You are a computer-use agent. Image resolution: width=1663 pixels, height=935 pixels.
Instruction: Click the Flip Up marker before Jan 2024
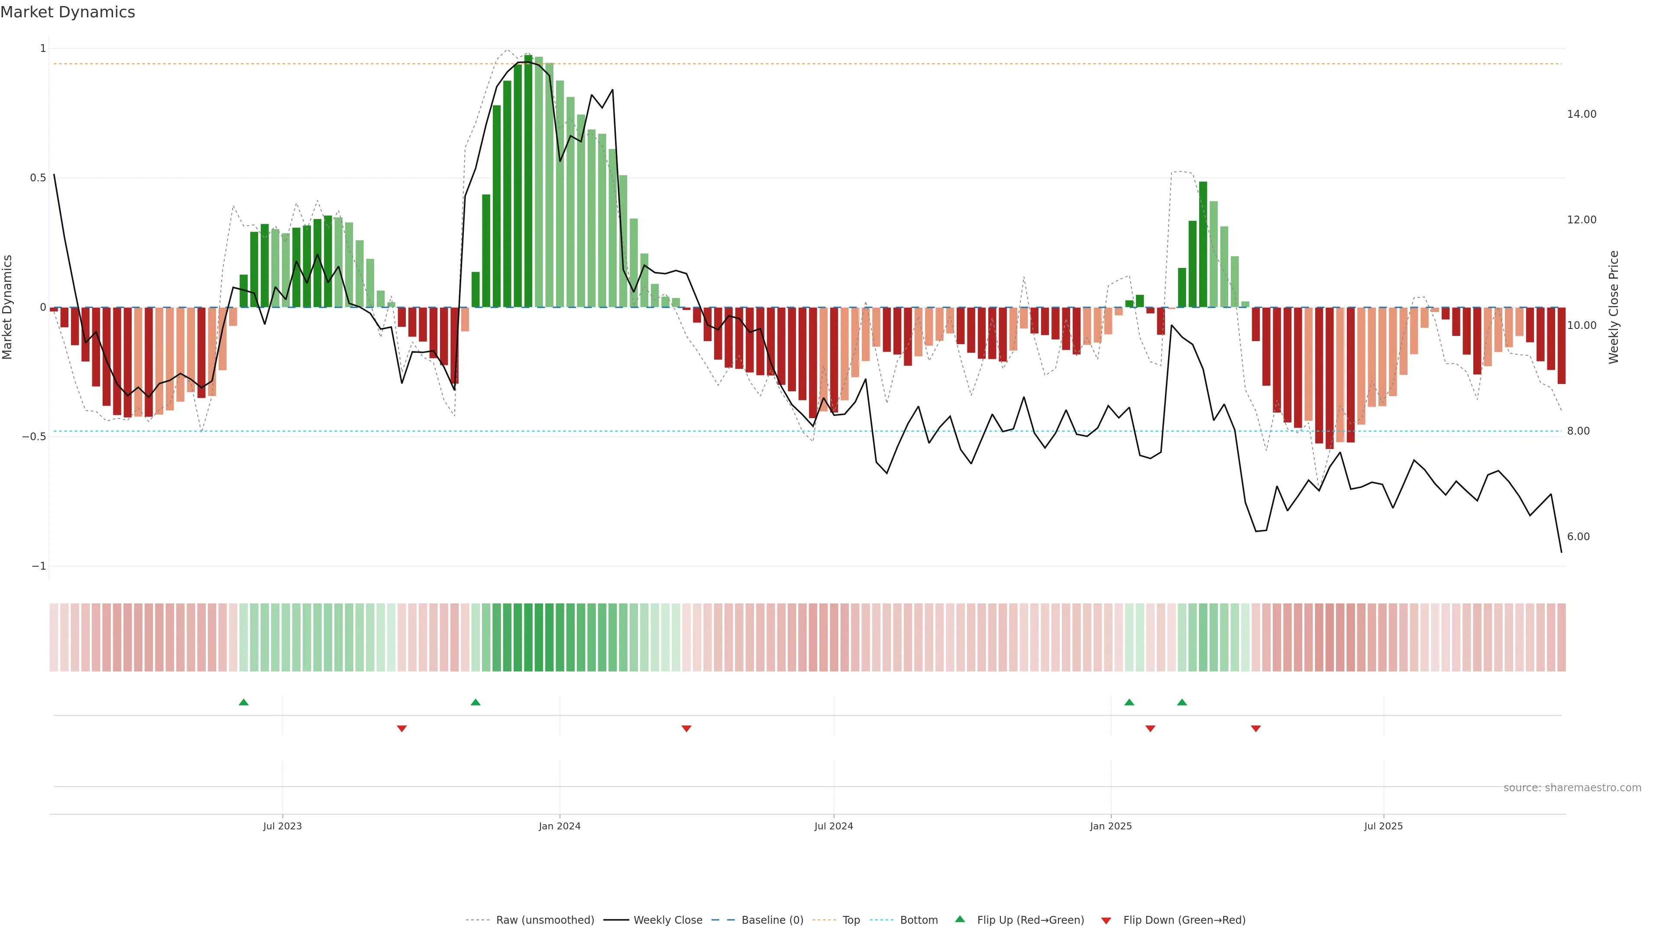(475, 702)
